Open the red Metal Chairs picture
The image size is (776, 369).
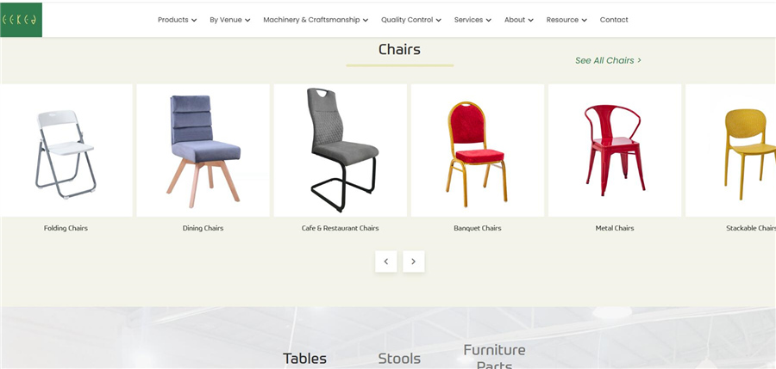pos(615,151)
